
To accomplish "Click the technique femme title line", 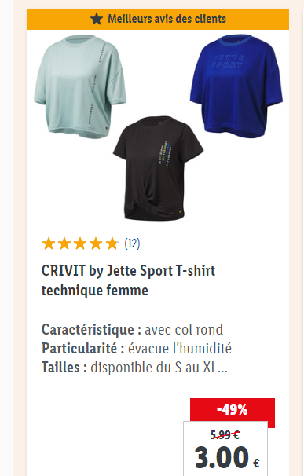I will pyautogui.click(x=95, y=290).
